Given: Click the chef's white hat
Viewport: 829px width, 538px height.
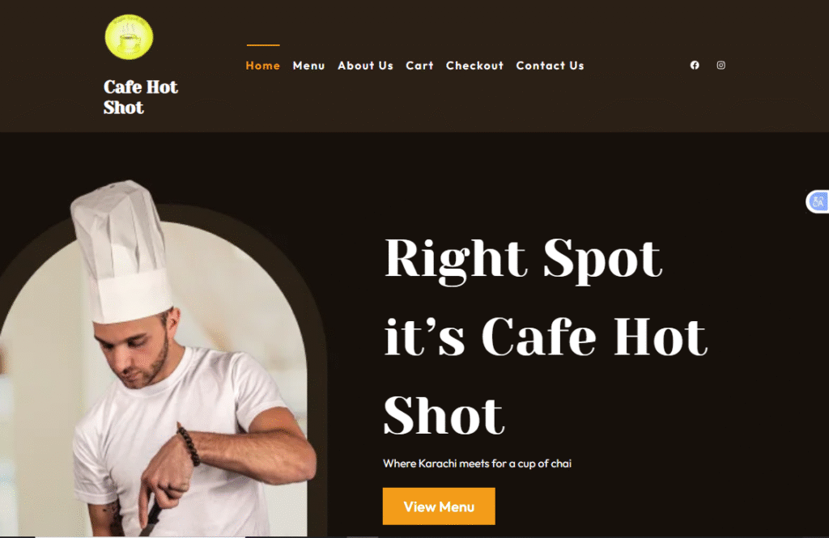Looking at the screenshot, I should [123, 252].
